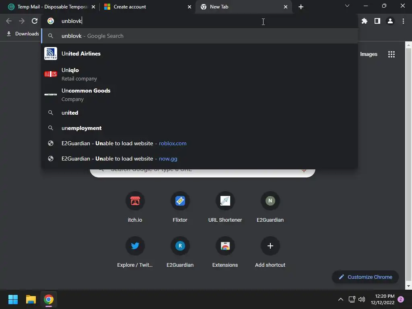This screenshot has height=309, width=412.
Task: Open the E2Guardian now.gg history suggestion
Action: [200, 159]
